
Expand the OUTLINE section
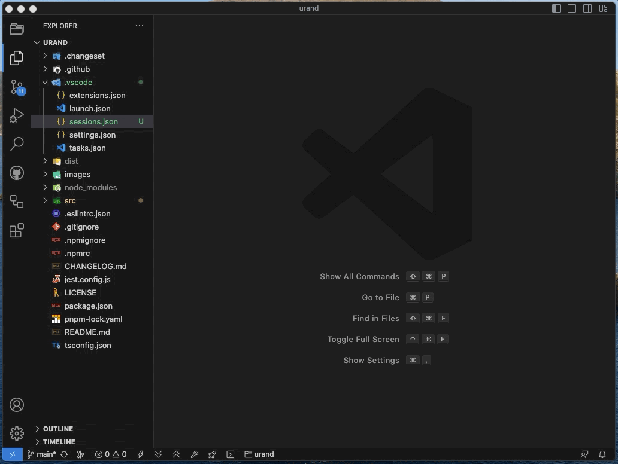point(92,429)
